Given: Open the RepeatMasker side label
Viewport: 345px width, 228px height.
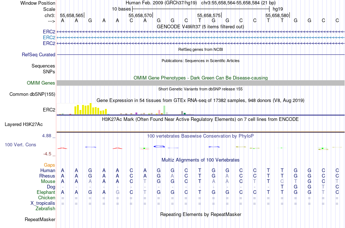Looking at the screenshot, I should pos(40,219).
